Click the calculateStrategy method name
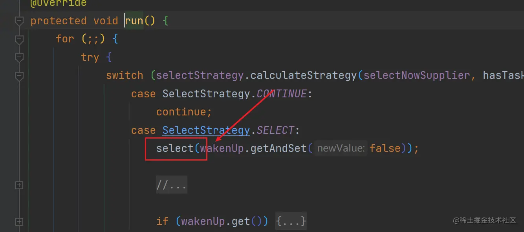 [303, 75]
